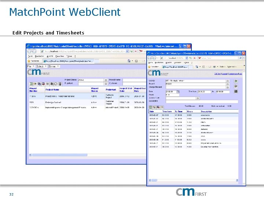The width and height of the screenshot is (264, 198).
Task: Click the green first icon of timesheet toolbar
Action: coord(151,107)
